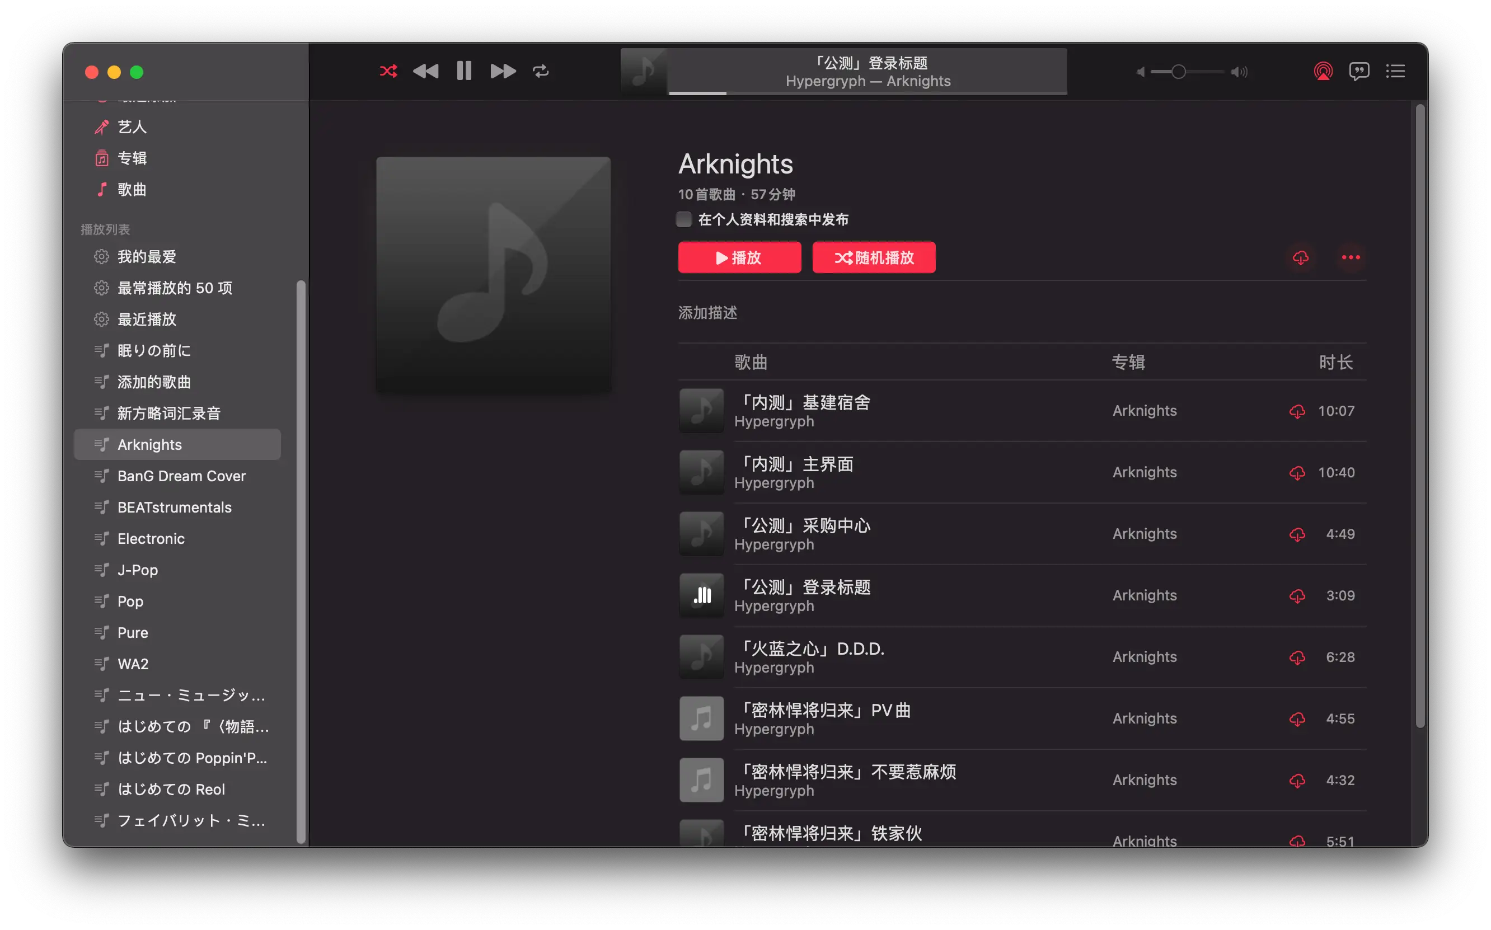Sort by the 专辑 column header
Viewport: 1491px width, 930px height.
pos(1129,362)
